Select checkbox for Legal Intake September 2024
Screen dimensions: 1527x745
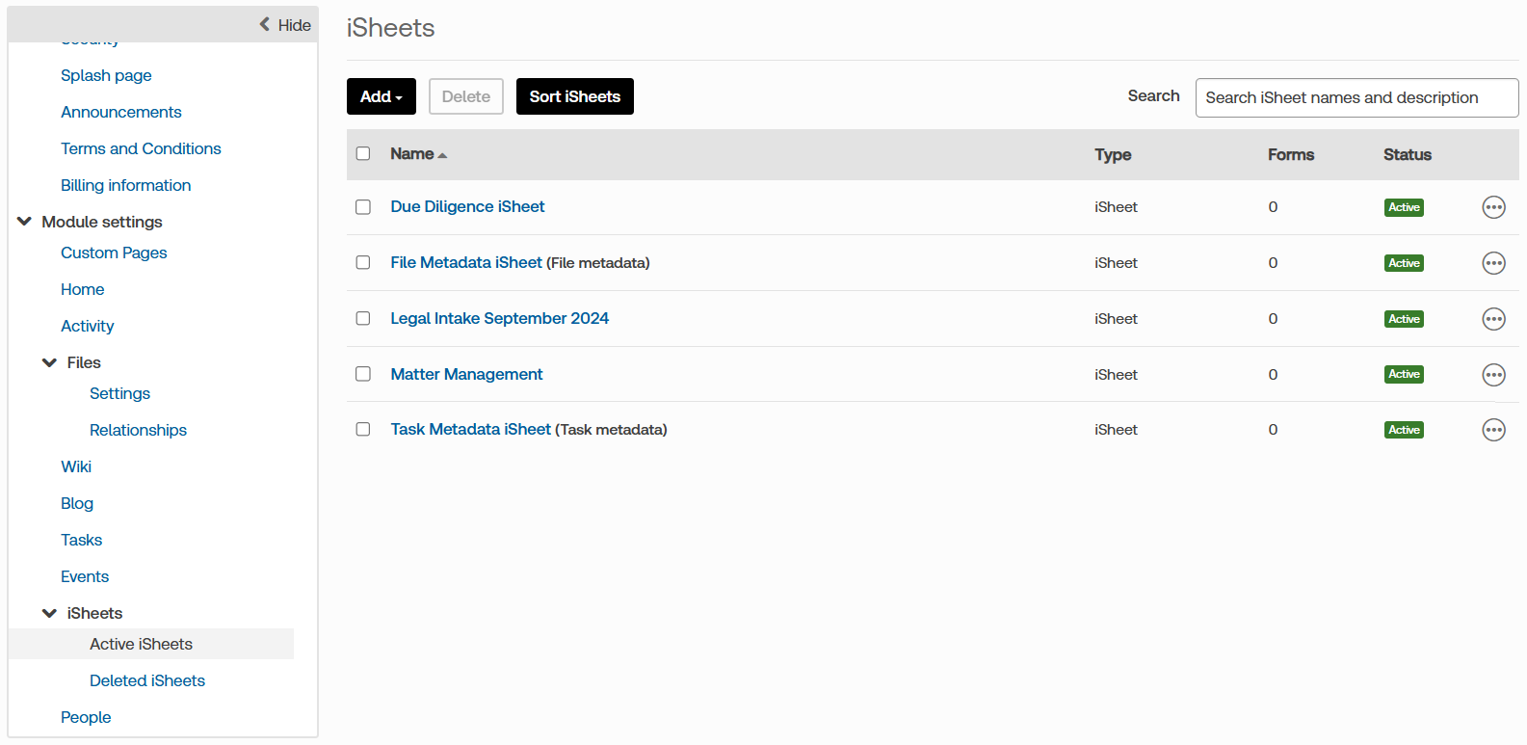click(363, 319)
